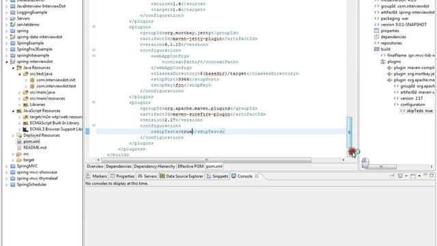The width and height of the screenshot is (437, 246).
Task: Click the src/test/java source folder icon
Action: [x=26, y=74]
